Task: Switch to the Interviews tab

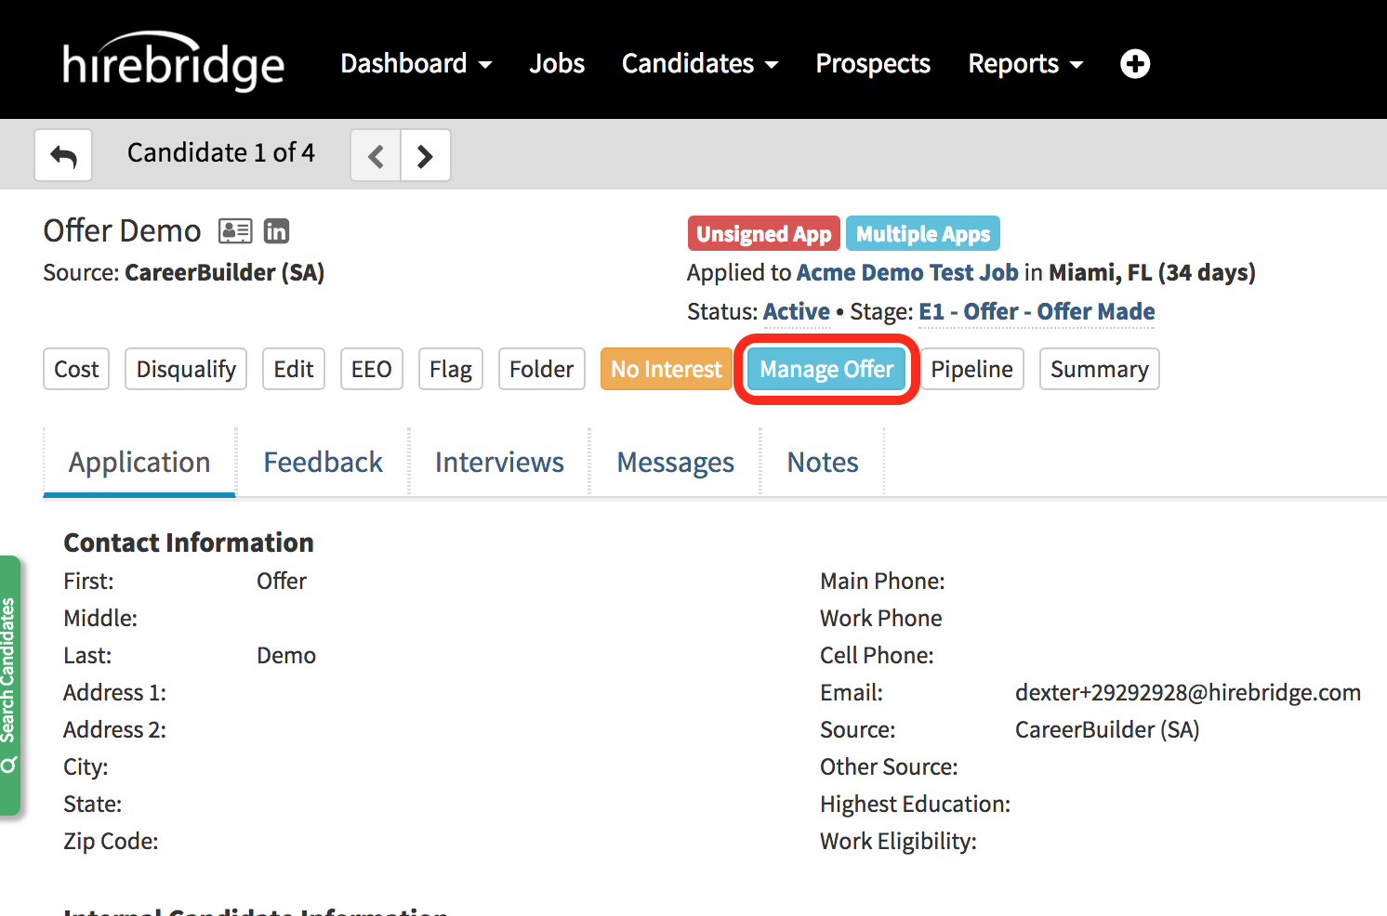Action: pos(499,462)
